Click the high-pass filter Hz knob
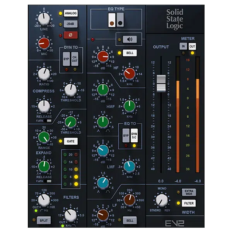The image size is (232, 232). [44, 200]
